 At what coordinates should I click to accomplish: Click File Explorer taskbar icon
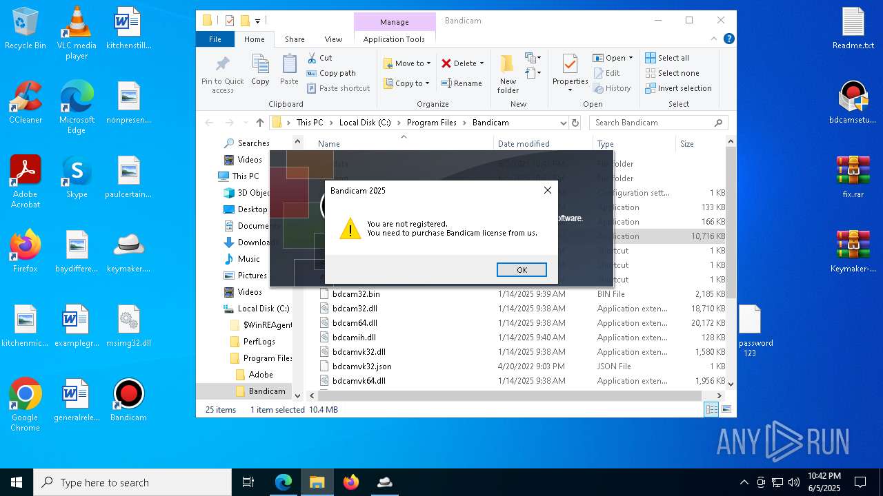pos(317,482)
